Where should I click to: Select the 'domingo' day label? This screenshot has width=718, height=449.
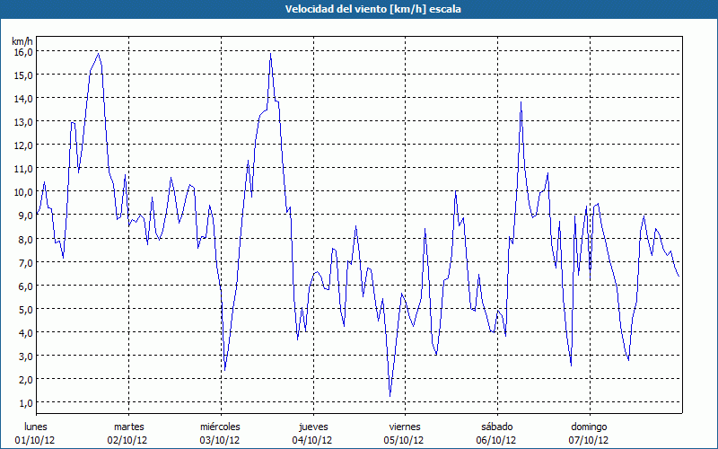coord(589,427)
